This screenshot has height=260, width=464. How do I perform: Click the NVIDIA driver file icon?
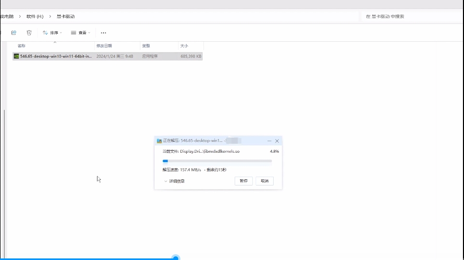[17, 56]
